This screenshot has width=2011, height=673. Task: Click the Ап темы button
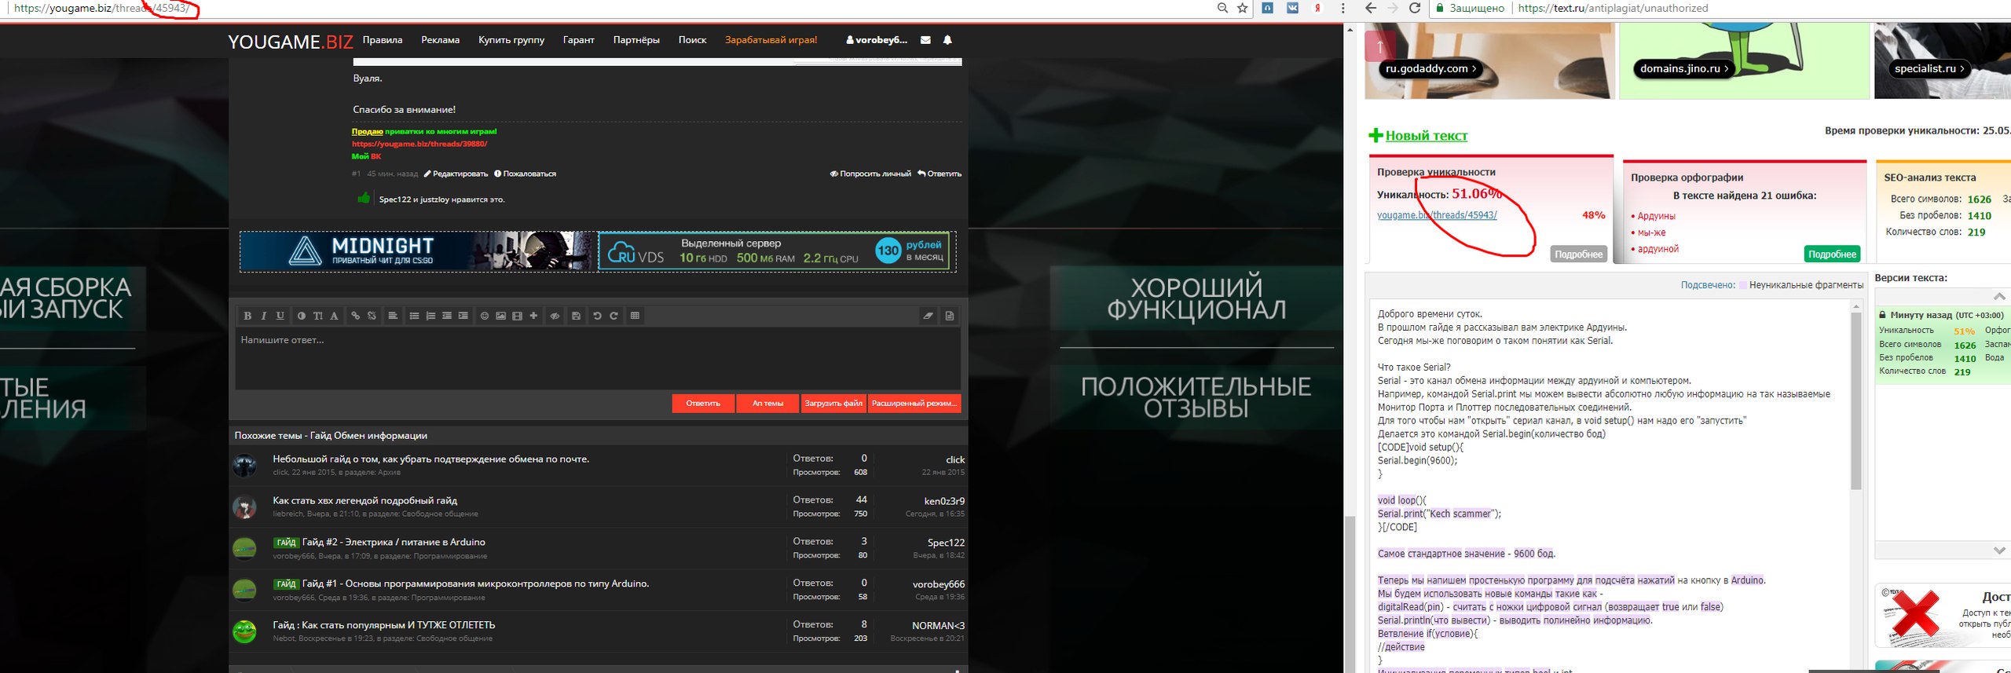point(767,404)
